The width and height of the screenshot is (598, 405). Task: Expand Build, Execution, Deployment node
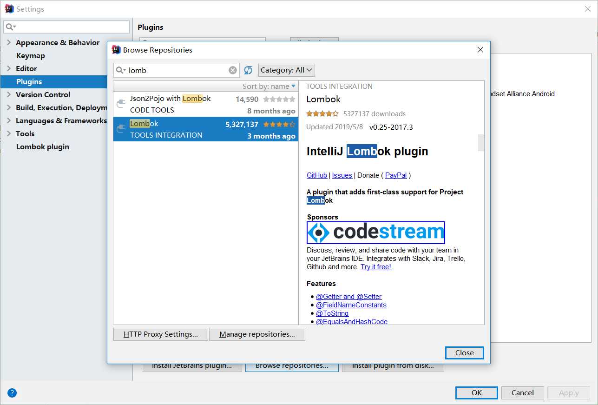[x=9, y=107]
